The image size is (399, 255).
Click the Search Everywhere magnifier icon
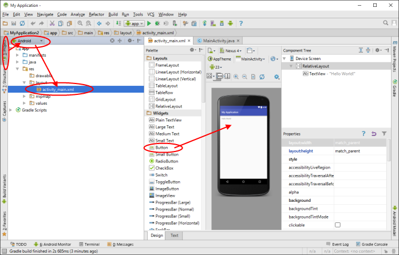[385, 23]
